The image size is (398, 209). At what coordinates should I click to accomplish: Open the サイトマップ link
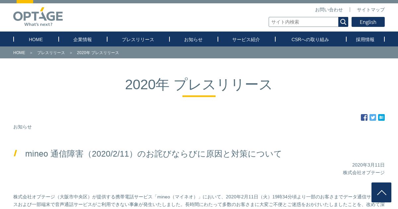click(371, 10)
